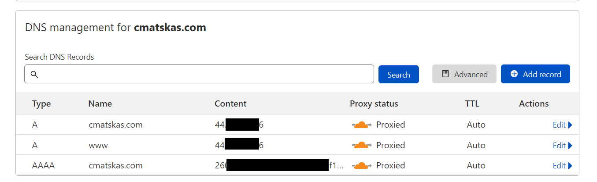Click the plus icon on Add record
This screenshot has width=597, height=182.
click(514, 74)
